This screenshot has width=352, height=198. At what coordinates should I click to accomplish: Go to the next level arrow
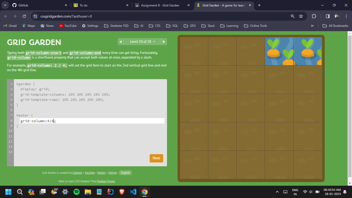coord(164,42)
